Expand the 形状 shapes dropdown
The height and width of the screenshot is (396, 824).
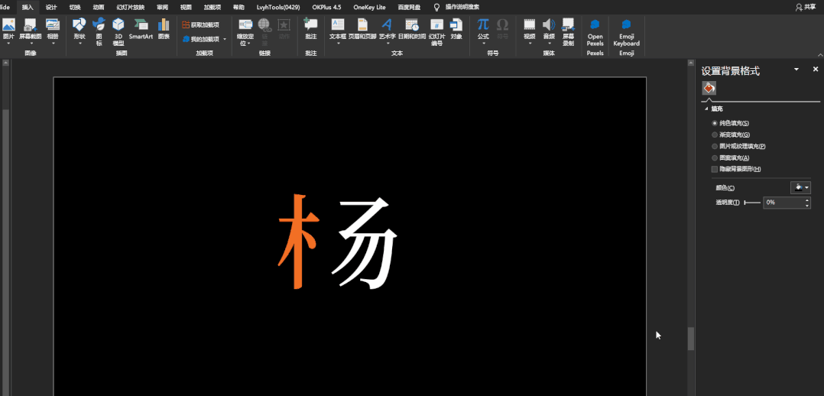click(x=79, y=31)
